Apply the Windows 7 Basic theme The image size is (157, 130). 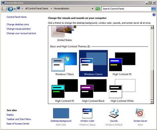(x=65, y=64)
